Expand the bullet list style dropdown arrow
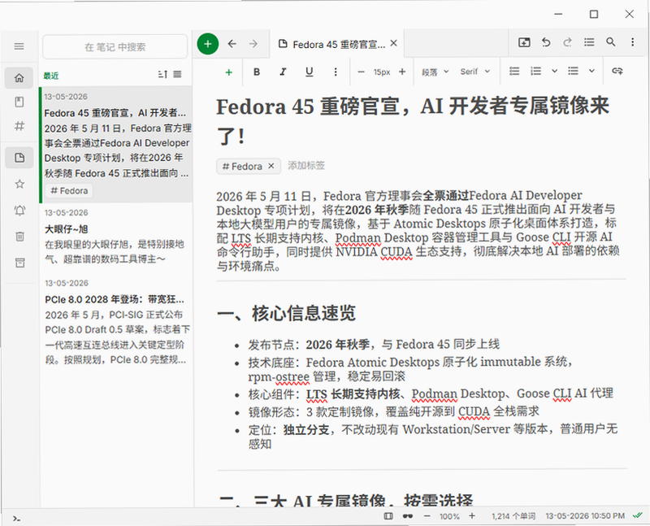650x526 pixels. pos(591,72)
